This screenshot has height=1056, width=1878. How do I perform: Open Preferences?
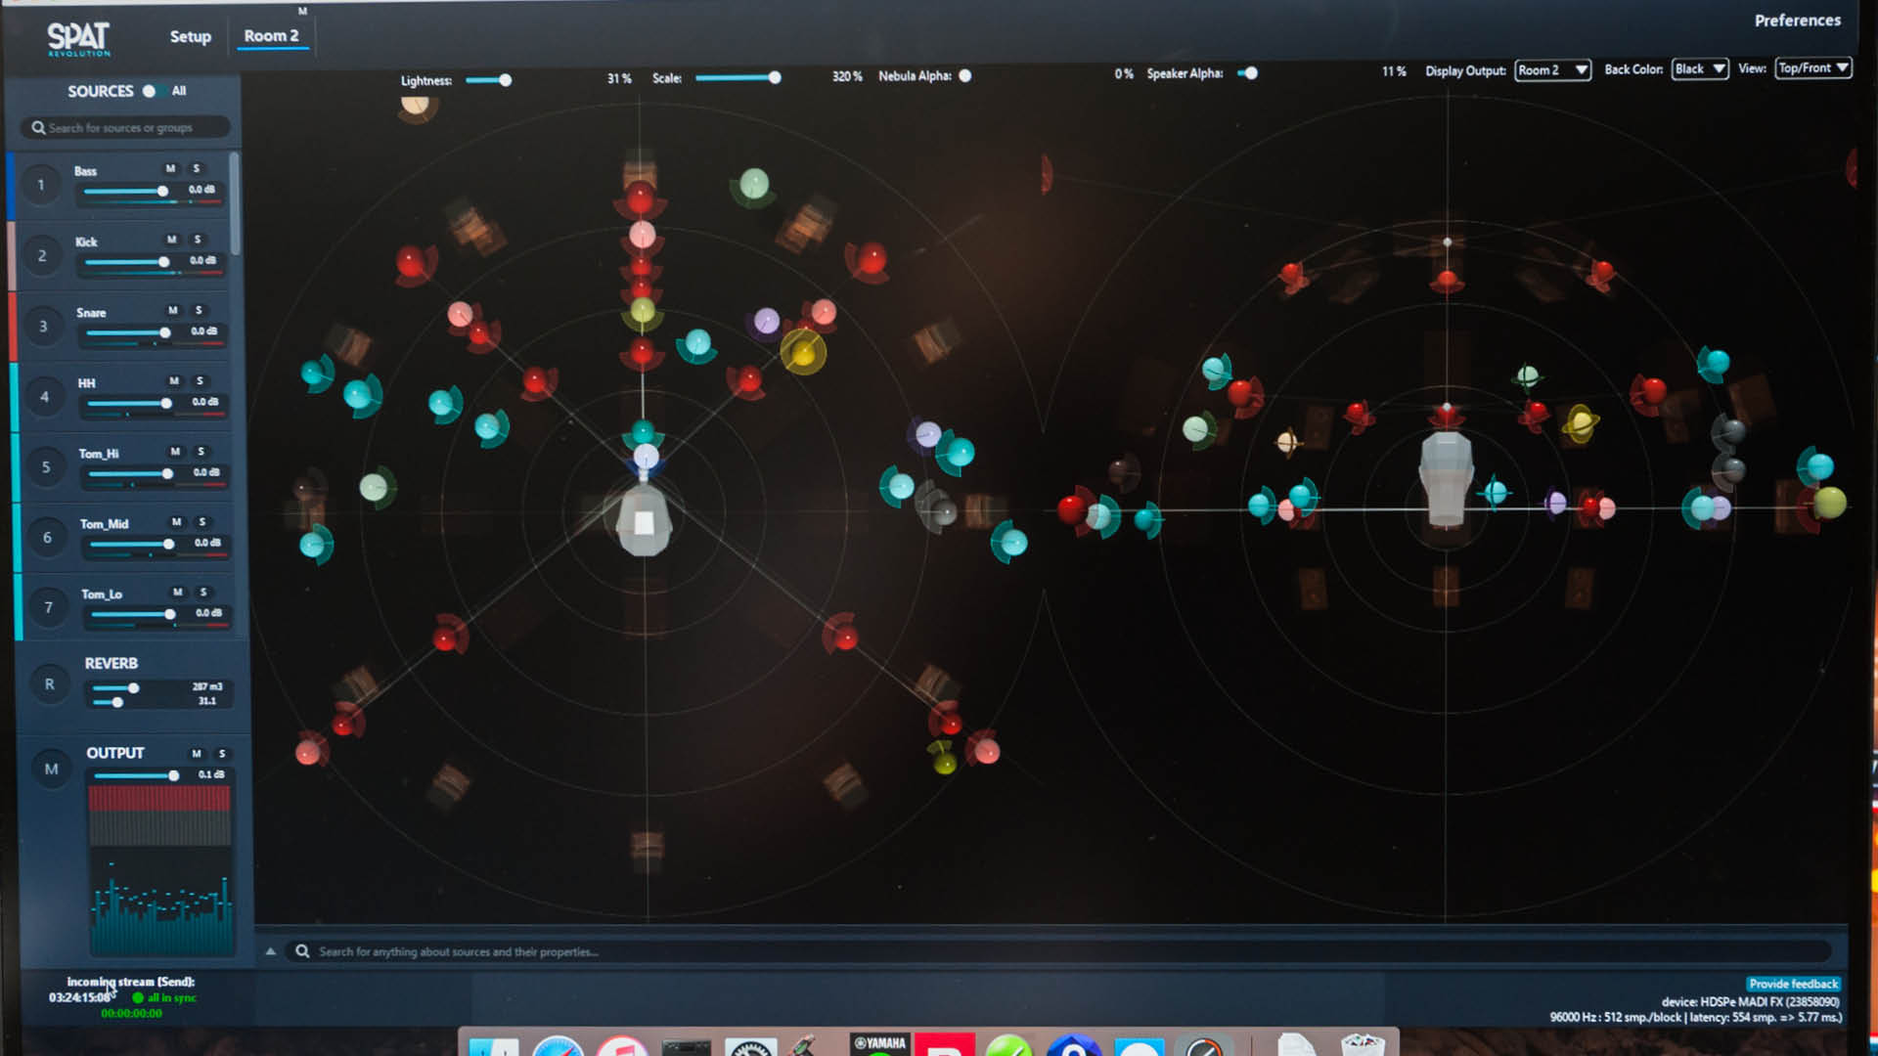(x=1797, y=20)
